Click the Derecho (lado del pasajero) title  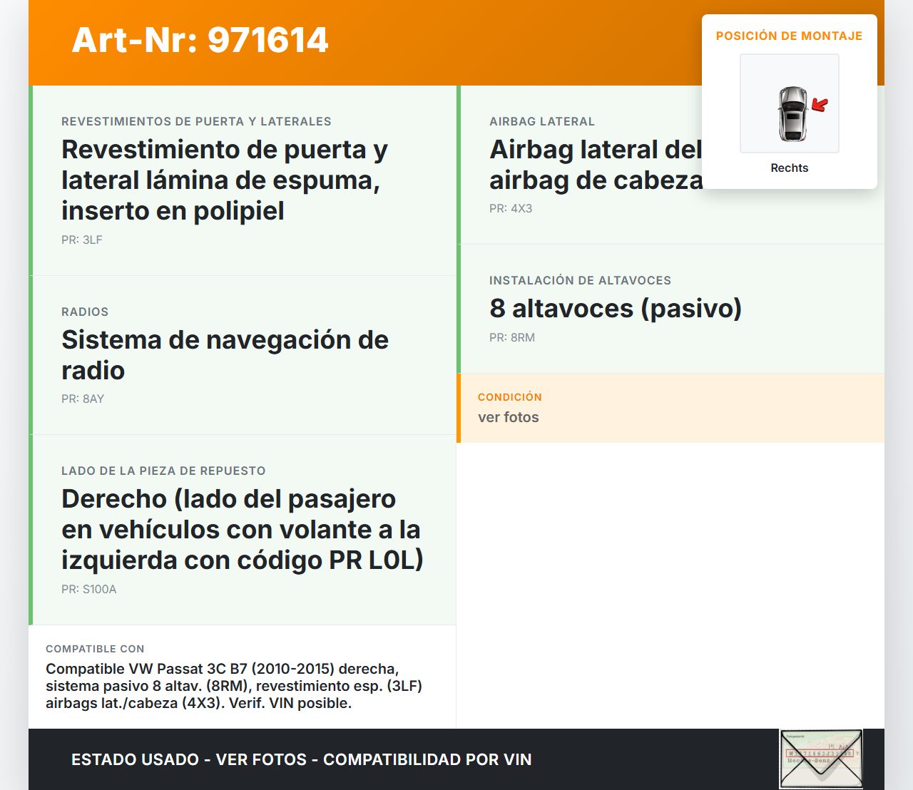pos(243,529)
